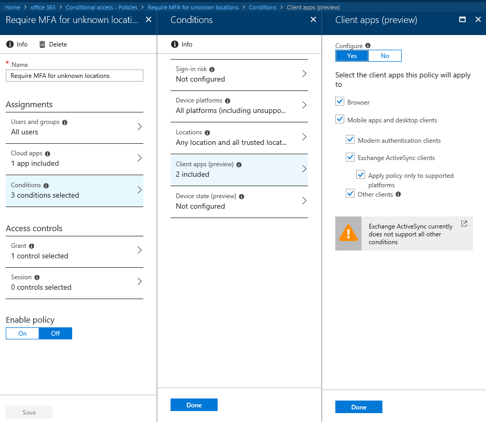Click the info icon beside Configure
Viewport: 486px width, 422px height.
coord(368,45)
